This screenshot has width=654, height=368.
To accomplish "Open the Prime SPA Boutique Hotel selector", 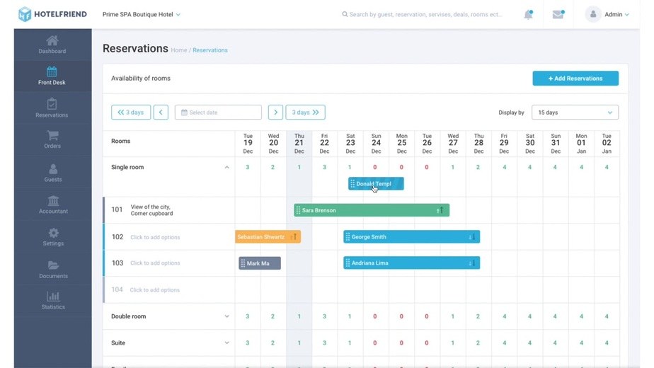I will pos(142,15).
